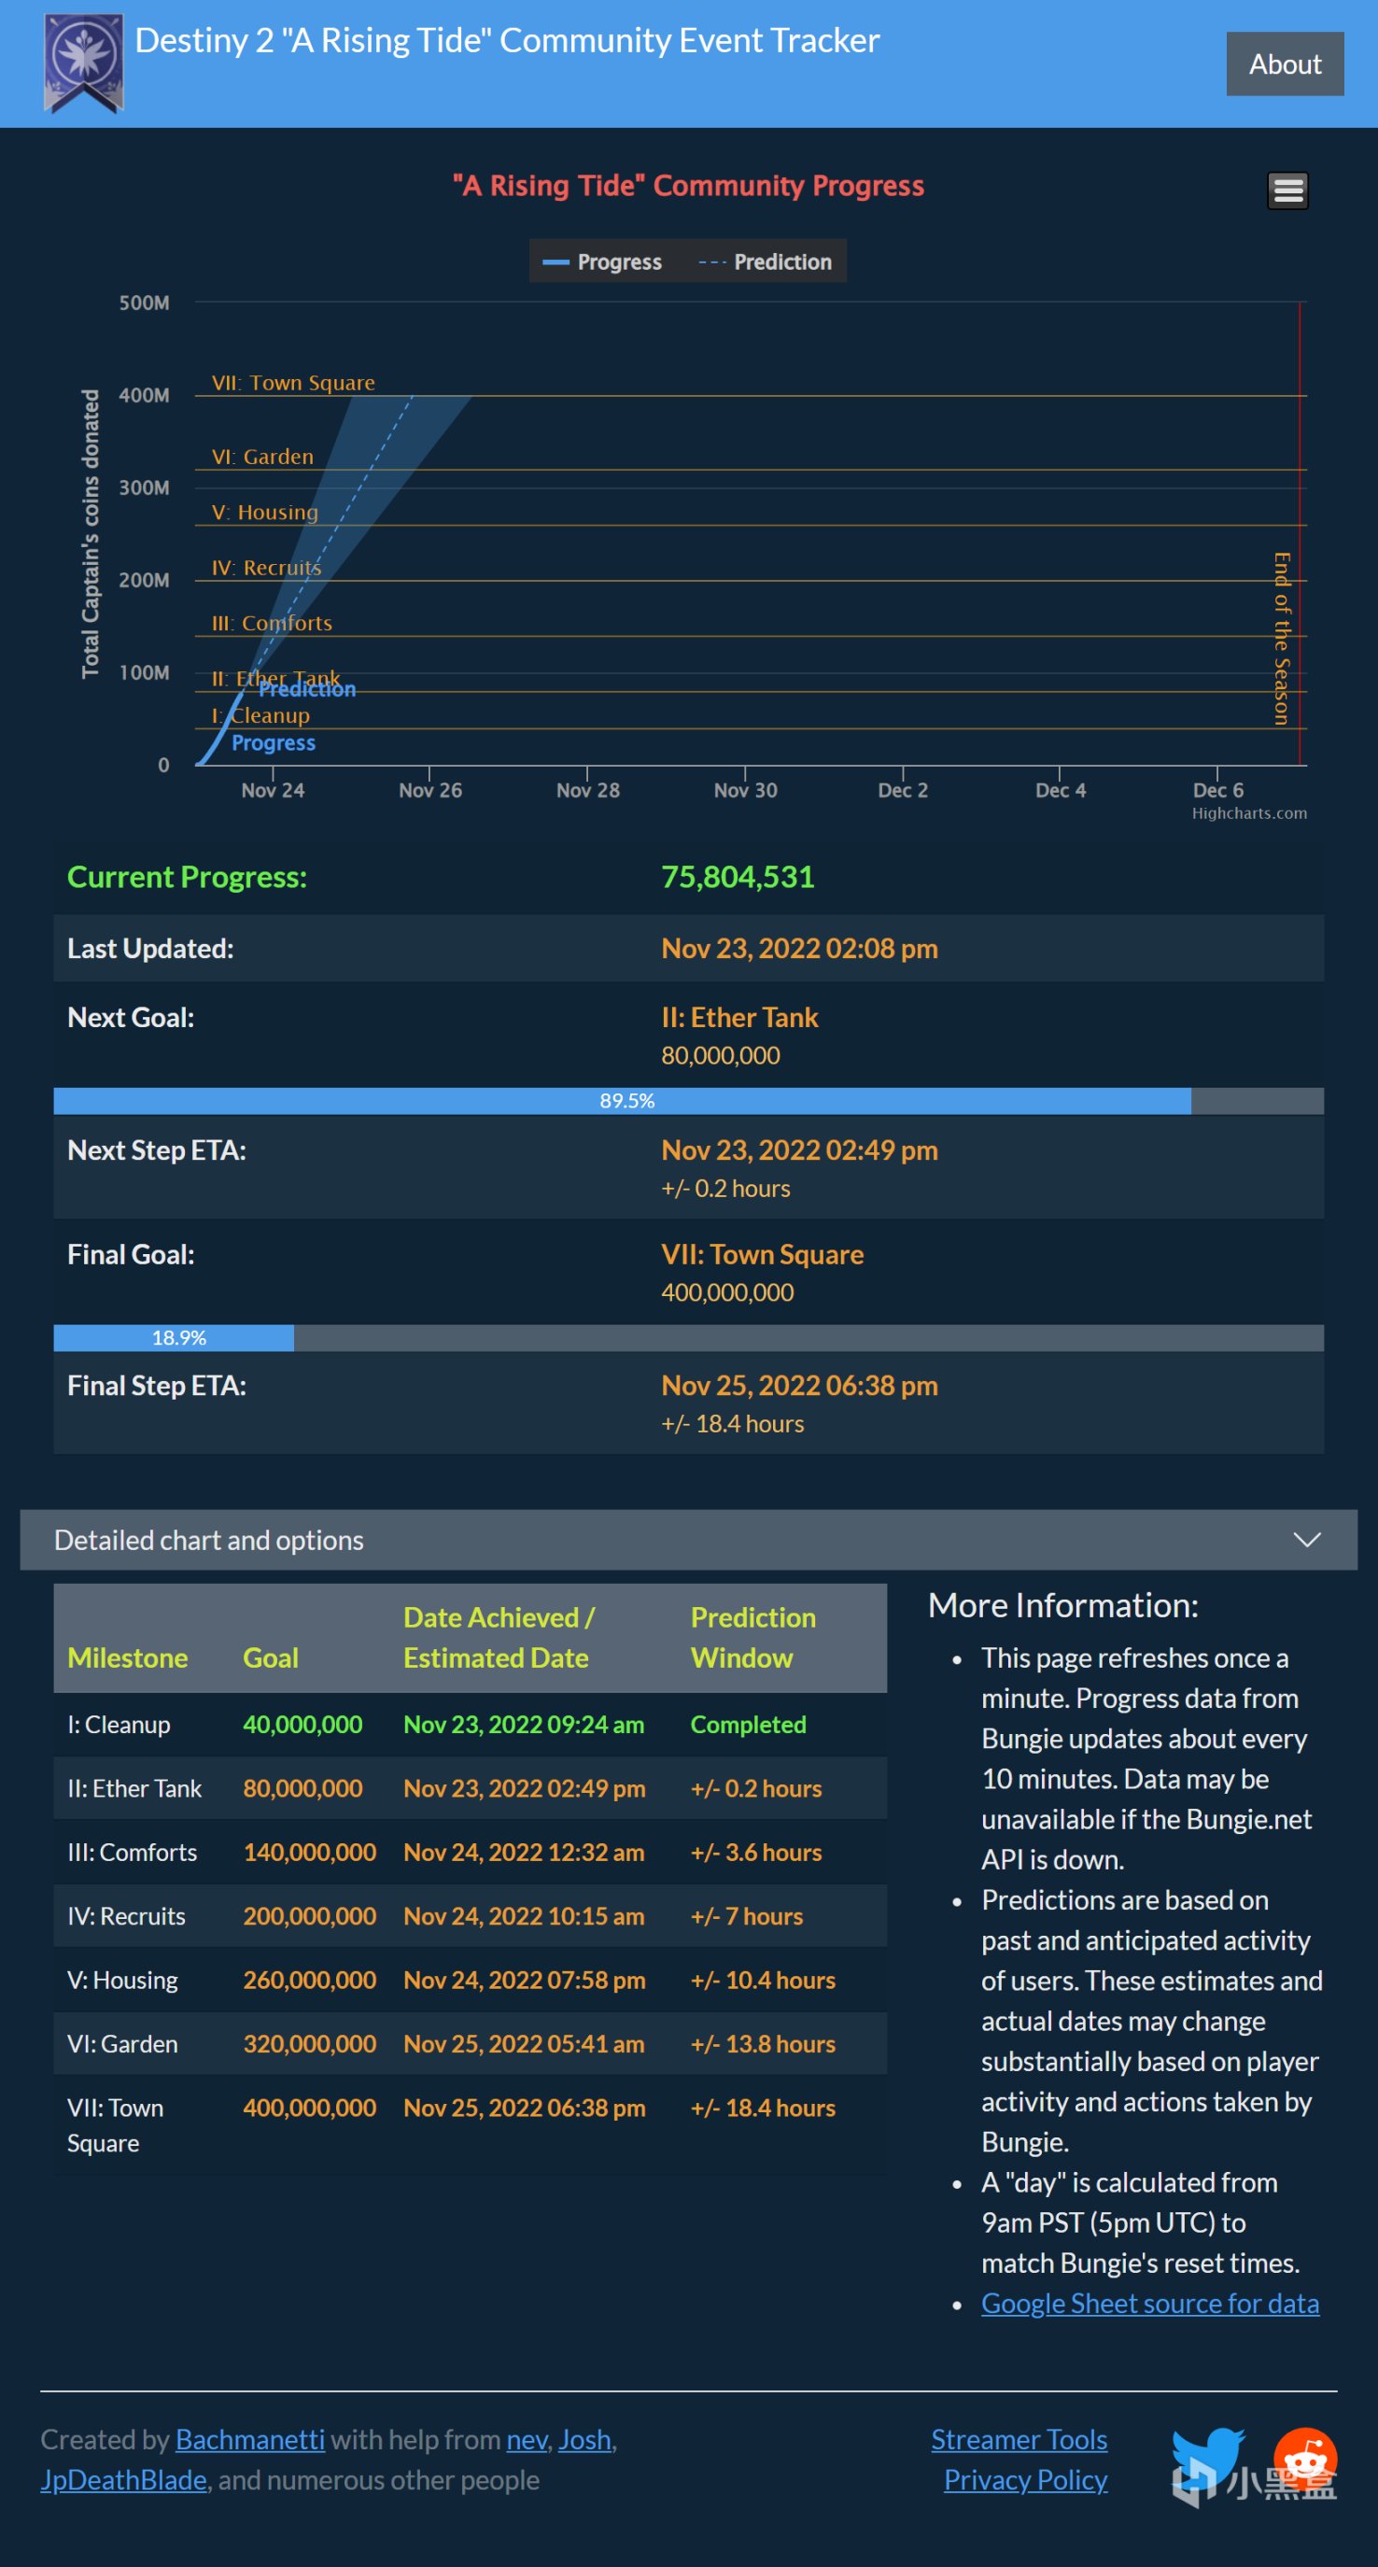Toggle the Prediction series in chart legend

coord(766,262)
